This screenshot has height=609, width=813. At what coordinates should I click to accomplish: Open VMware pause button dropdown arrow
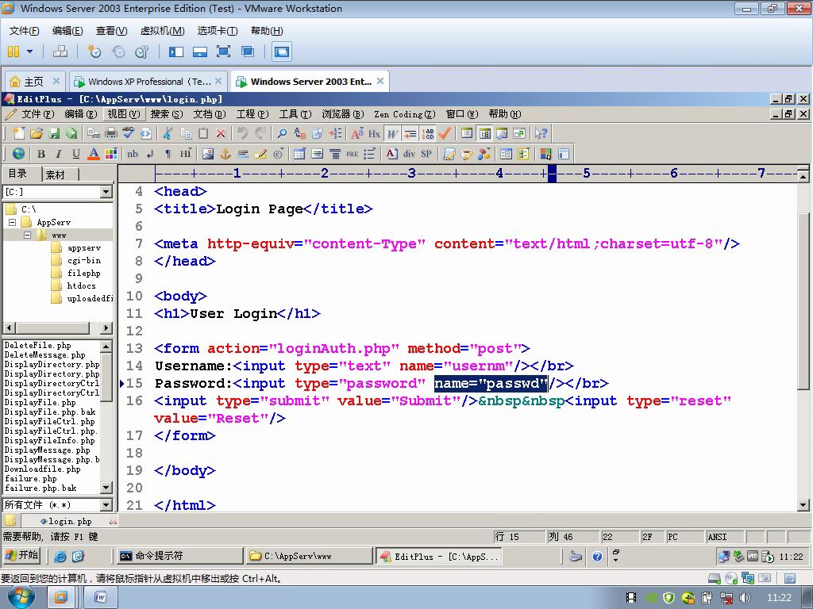pyautogui.click(x=29, y=52)
